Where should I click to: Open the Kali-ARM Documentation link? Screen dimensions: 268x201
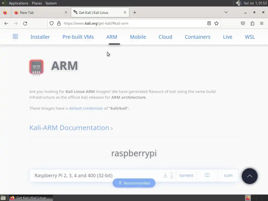pyautogui.click(x=71, y=128)
